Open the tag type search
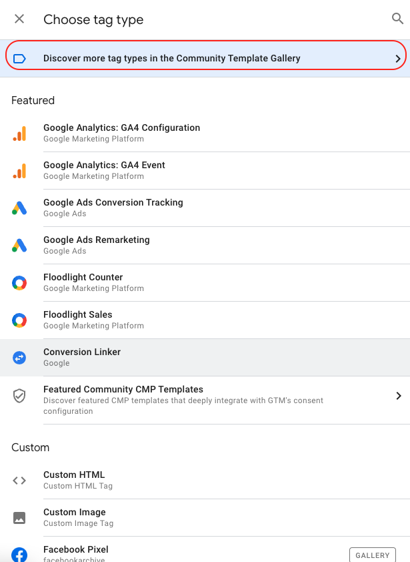 click(x=397, y=18)
